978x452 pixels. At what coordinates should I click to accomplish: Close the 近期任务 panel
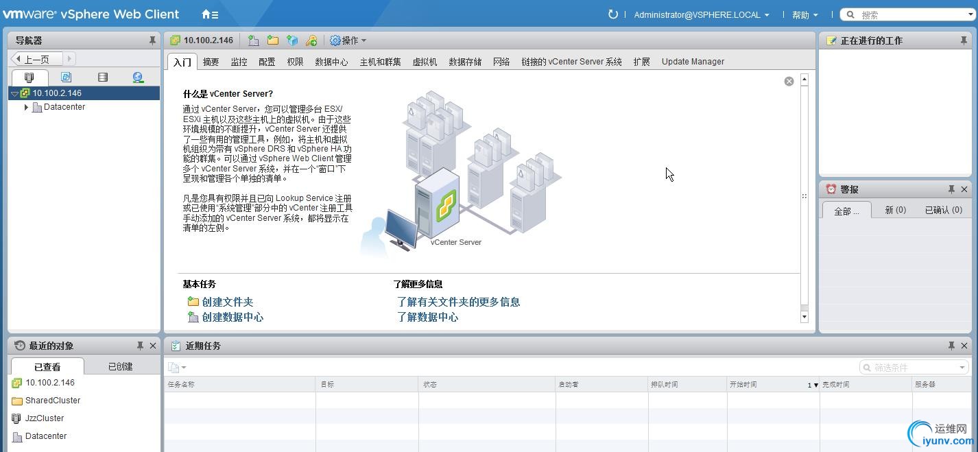(x=964, y=346)
